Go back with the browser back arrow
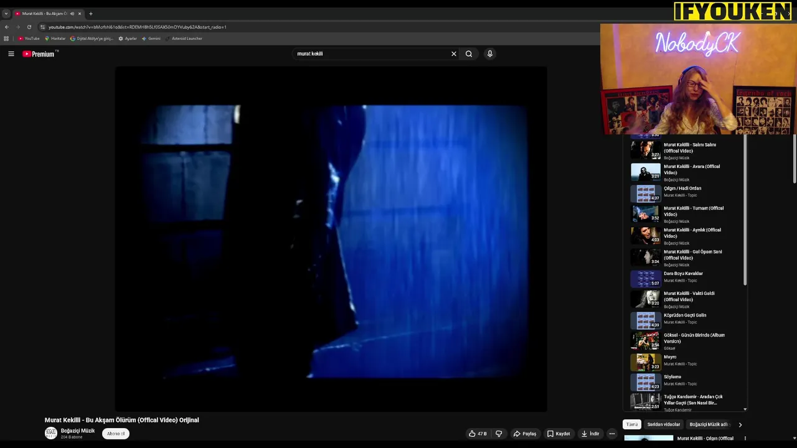797x448 pixels. click(x=7, y=27)
